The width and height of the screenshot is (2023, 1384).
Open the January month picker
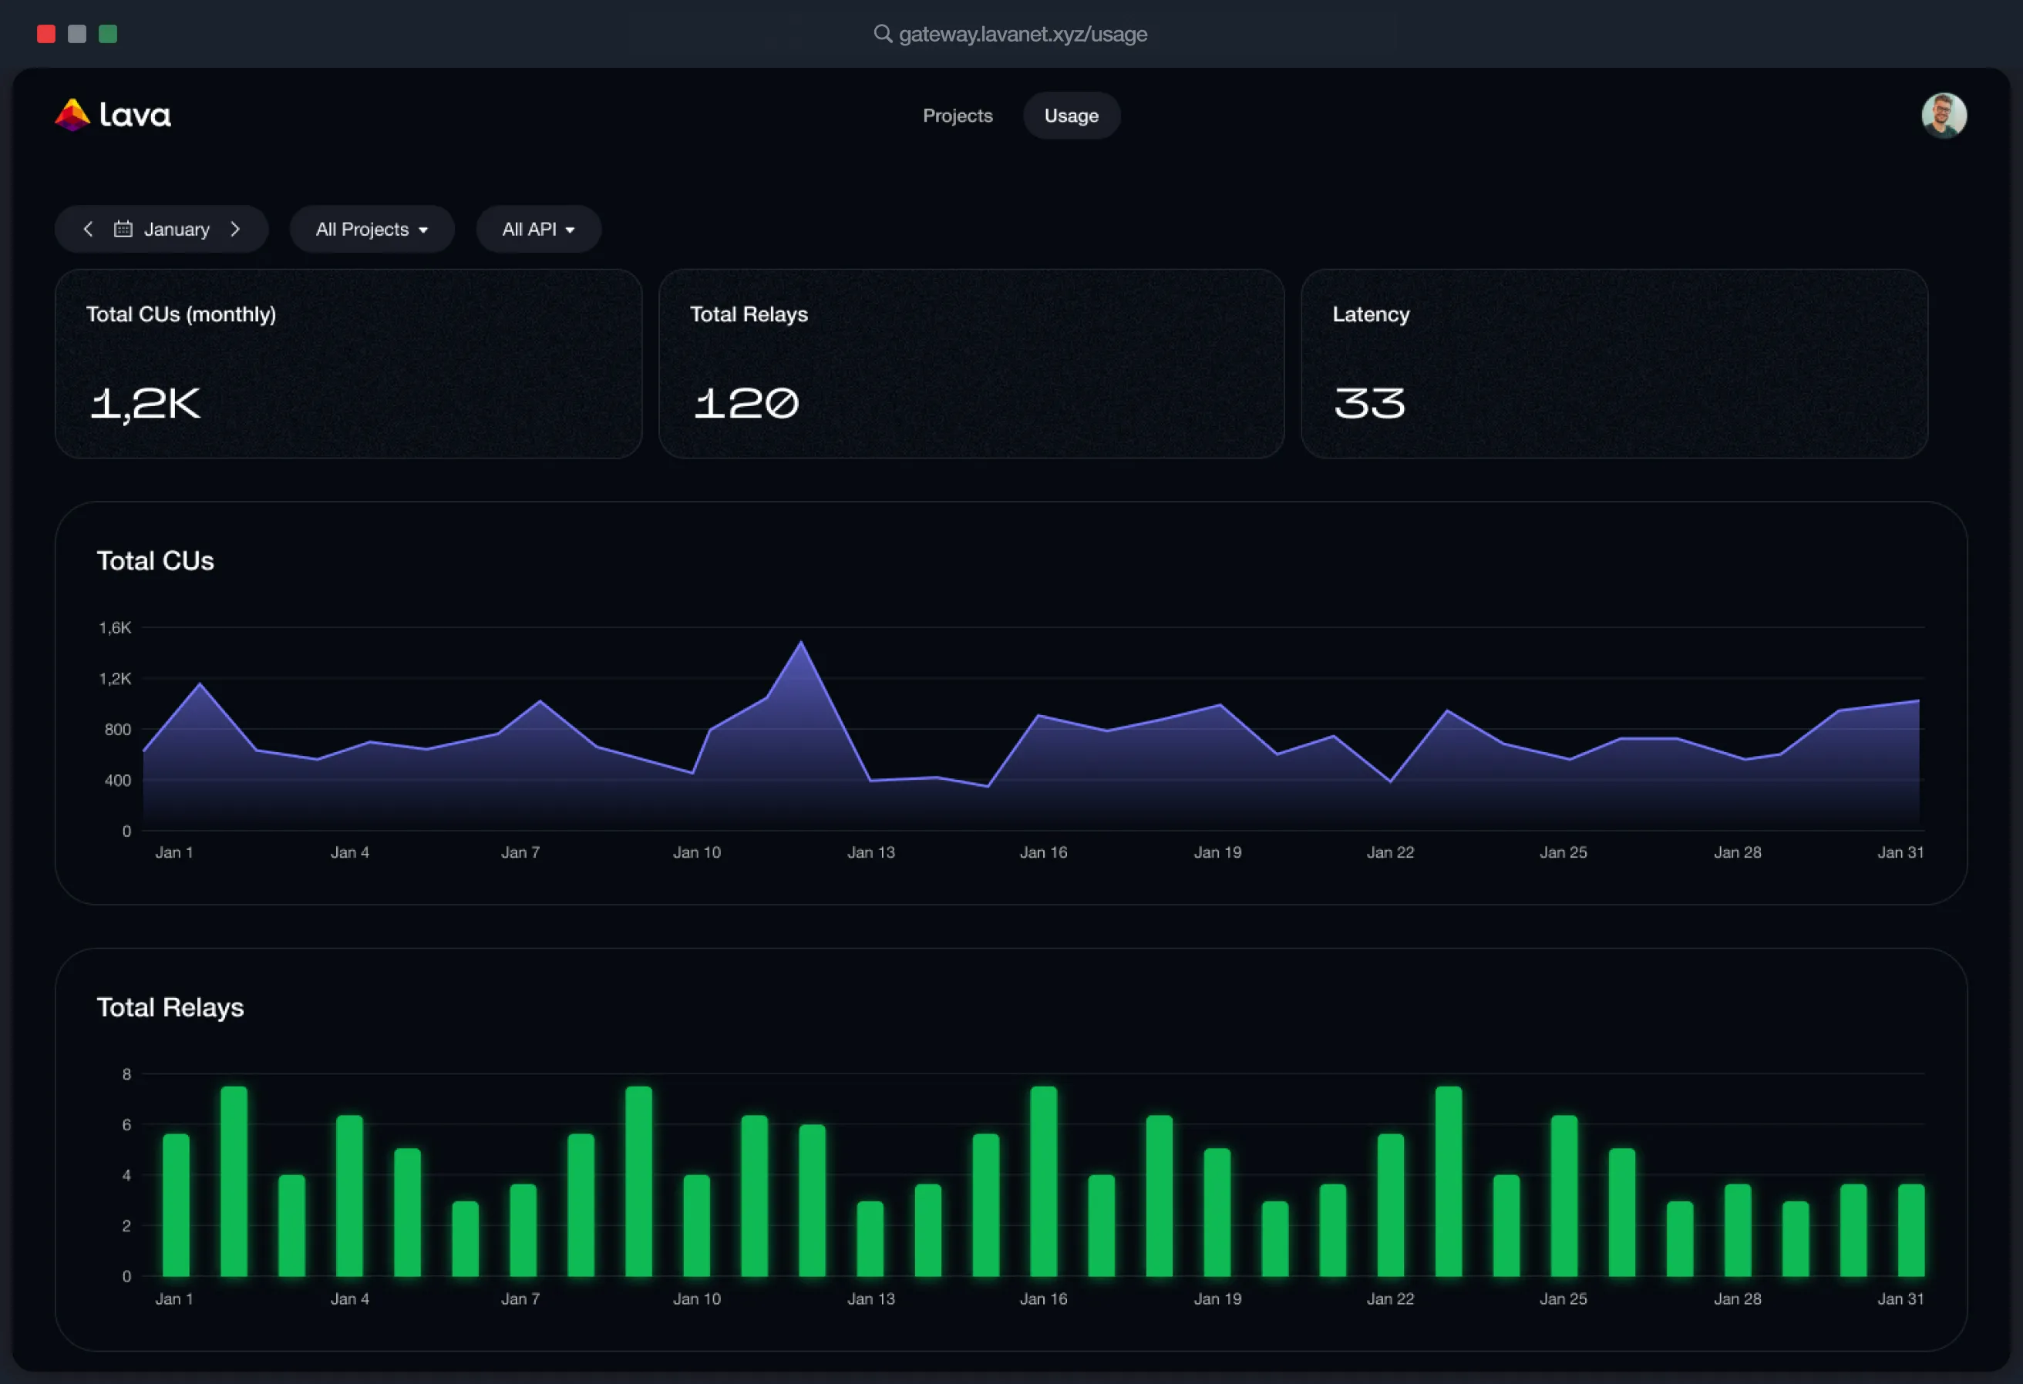point(177,229)
